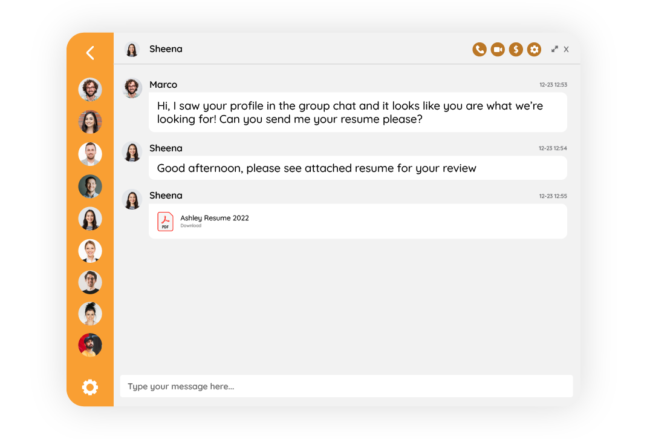This screenshot has height=439, width=647.
Task: Open the payment dollar icon in the header
Action: tap(516, 49)
